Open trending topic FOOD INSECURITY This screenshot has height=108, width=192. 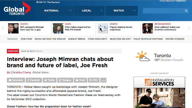pos(97,39)
